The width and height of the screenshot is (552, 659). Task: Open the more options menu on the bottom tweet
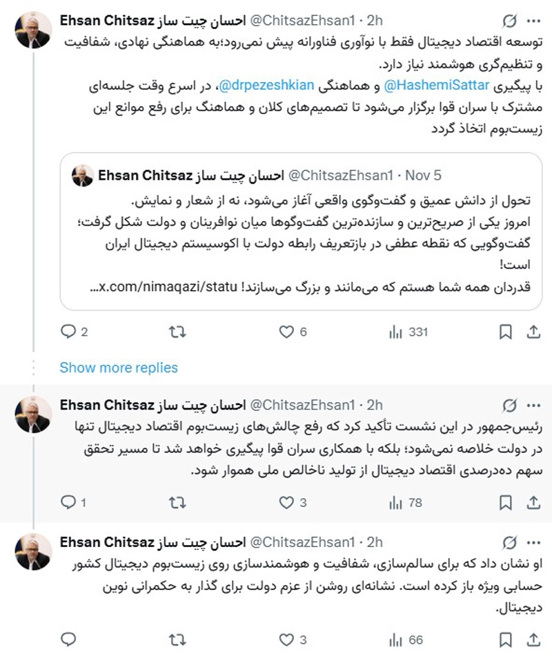coord(533,544)
